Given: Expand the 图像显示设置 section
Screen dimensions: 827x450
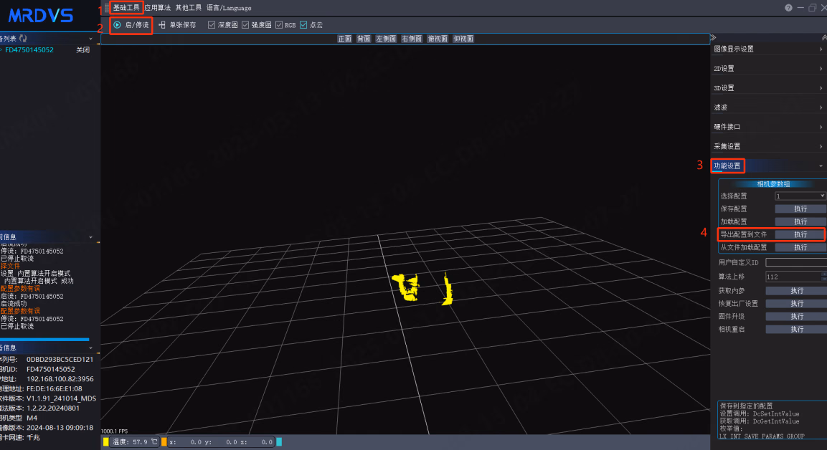Looking at the screenshot, I should pos(768,49).
